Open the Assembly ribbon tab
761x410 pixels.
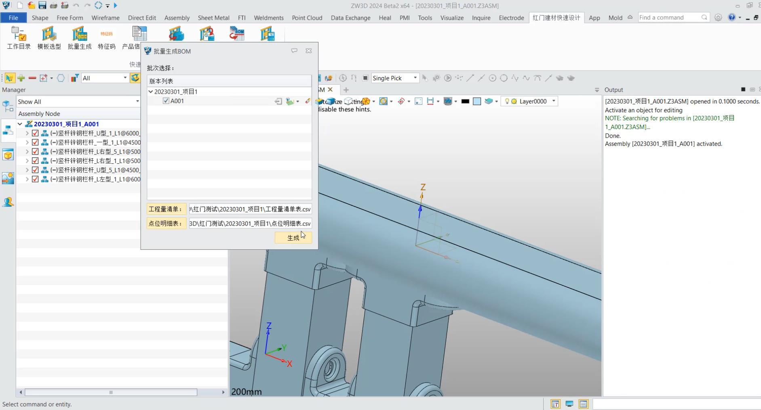tap(177, 18)
